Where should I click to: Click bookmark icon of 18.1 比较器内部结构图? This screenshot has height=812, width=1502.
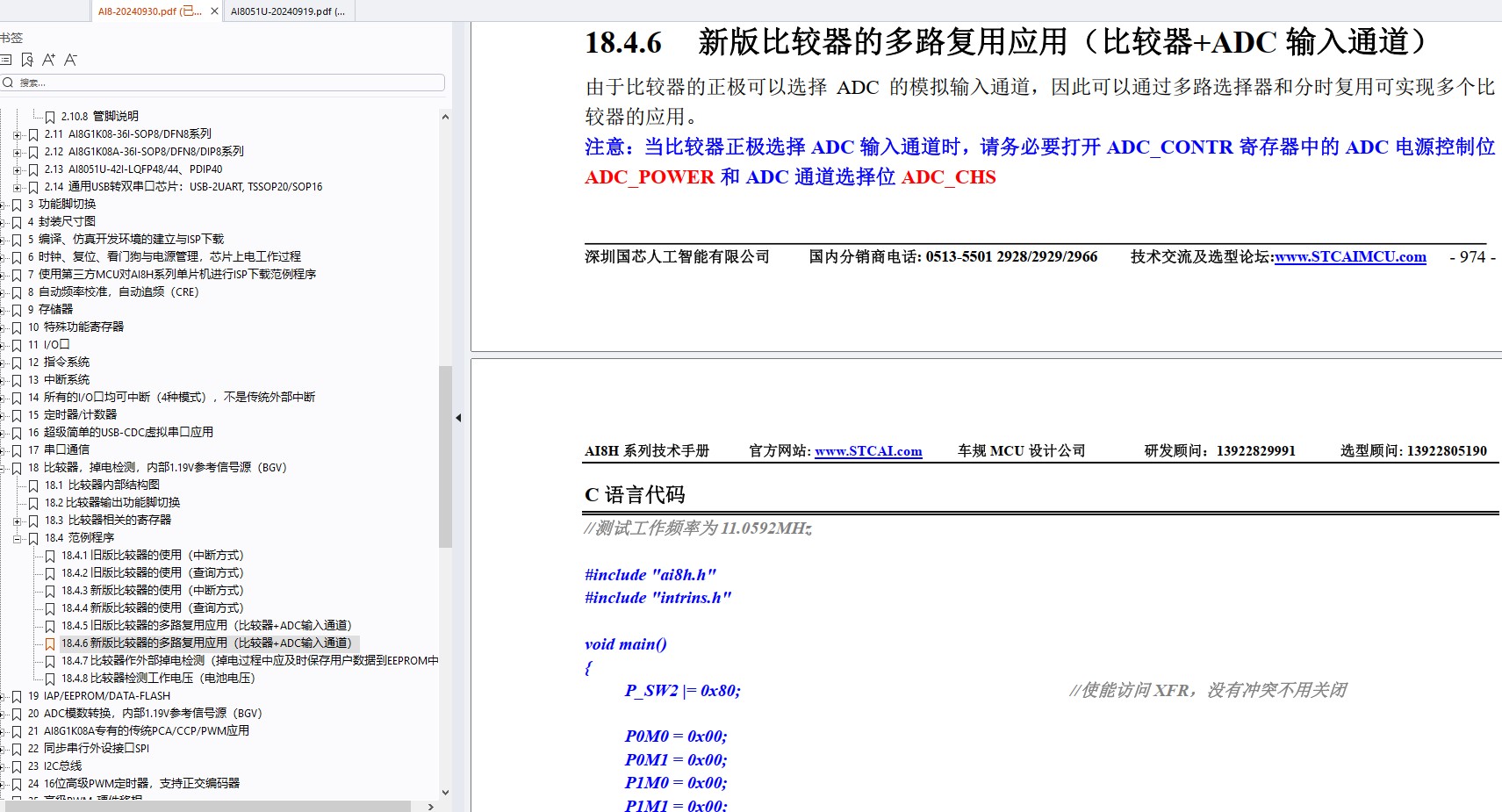click(33, 485)
